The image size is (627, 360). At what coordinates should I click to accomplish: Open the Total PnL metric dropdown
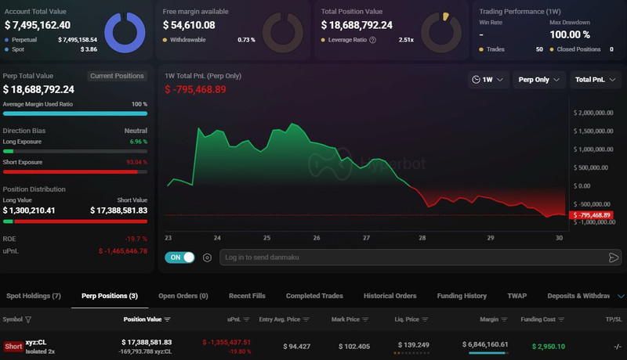coord(593,79)
